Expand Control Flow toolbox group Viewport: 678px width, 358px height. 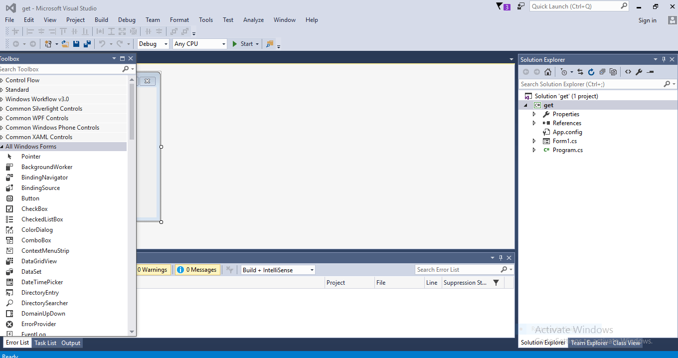coord(2,80)
